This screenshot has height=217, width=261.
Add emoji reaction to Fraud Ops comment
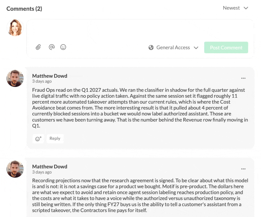click(x=38, y=138)
